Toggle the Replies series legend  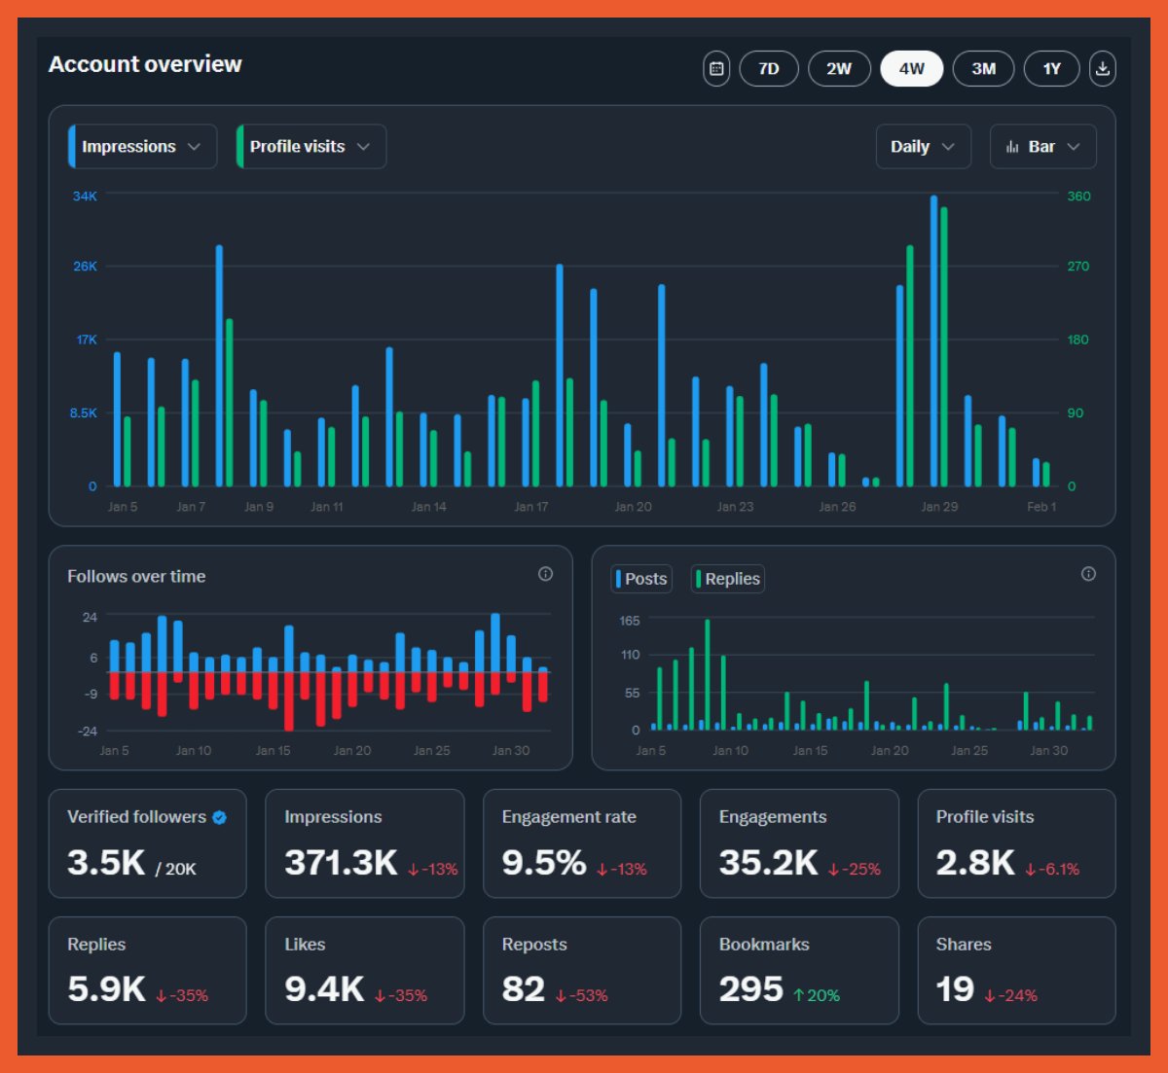click(727, 579)
